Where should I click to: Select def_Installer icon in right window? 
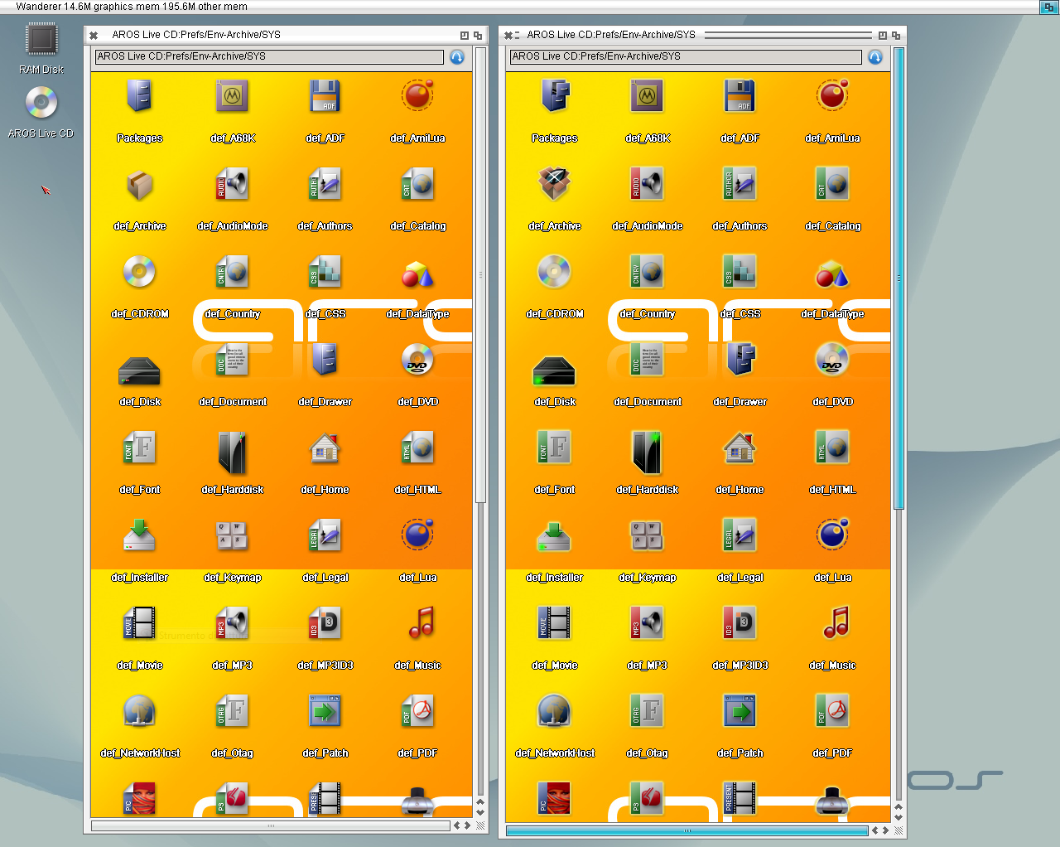click(x=554, y=535)
